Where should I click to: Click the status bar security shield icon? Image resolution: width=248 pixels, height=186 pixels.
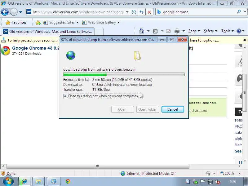click(3, 173)
